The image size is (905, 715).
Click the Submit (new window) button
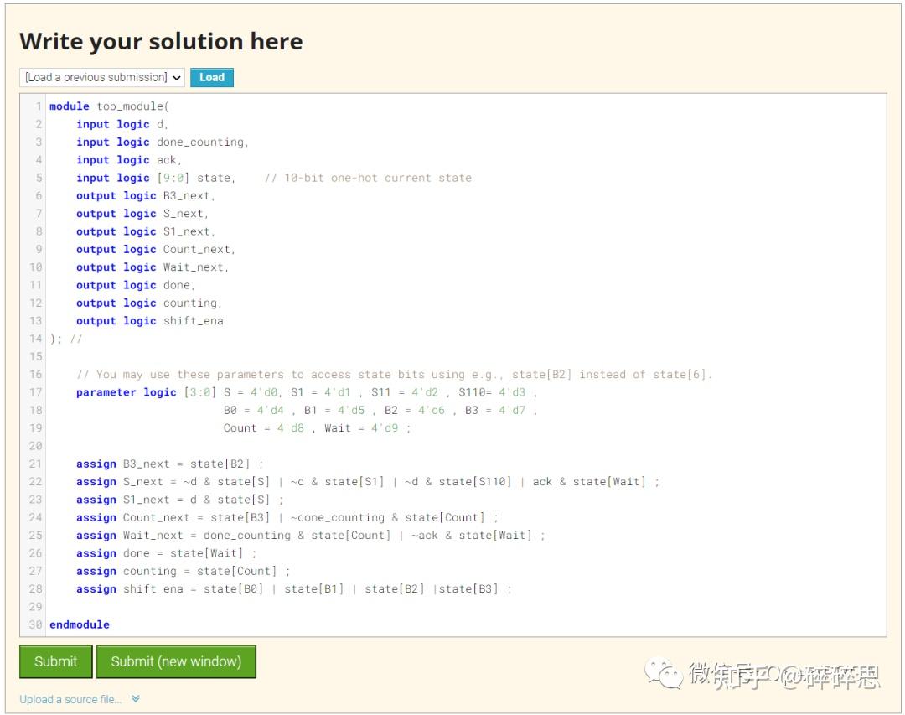click(x=176, y=661)
